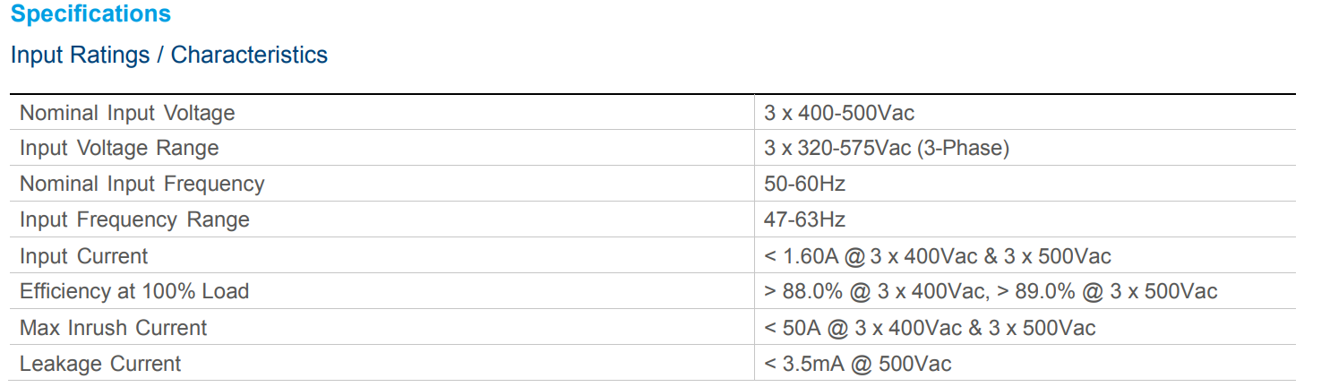
Task: Select the 50-60Hz frequency value
Action: click(804, 184)
